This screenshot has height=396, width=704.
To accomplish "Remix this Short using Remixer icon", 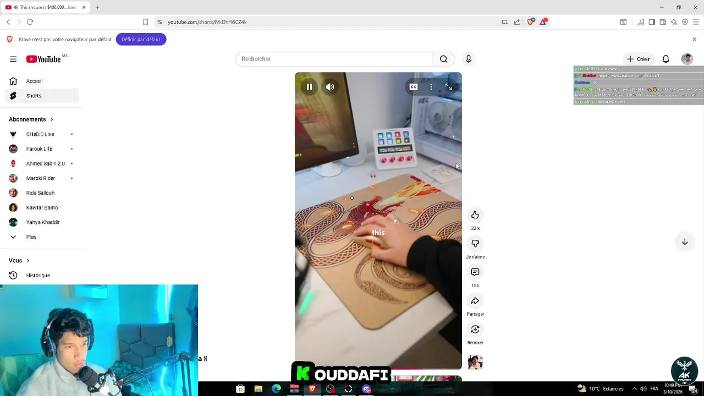I will click(475, 329).
